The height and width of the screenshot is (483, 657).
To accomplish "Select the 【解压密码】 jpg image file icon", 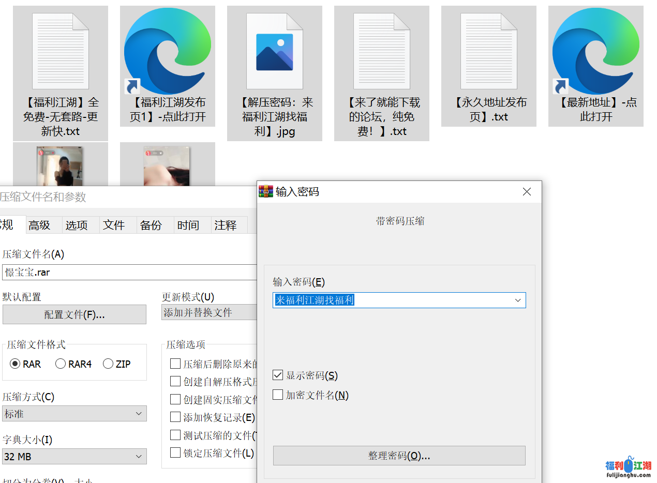I will pyautogui.click(x=275, y=52).
